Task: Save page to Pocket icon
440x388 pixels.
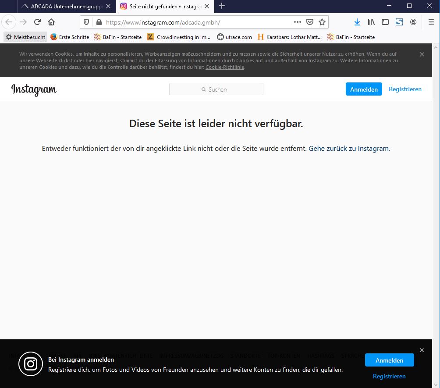Action: click(x=310, y=22)
